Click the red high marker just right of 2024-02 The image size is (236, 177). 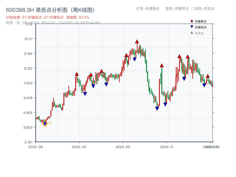[126, 55]
